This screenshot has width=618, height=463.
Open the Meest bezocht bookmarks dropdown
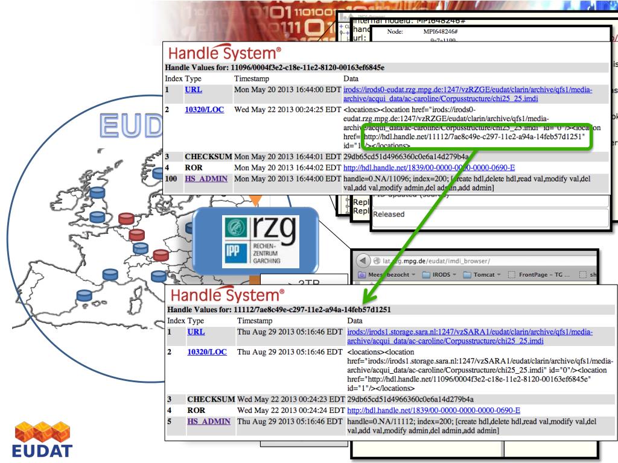pos(386,274)
